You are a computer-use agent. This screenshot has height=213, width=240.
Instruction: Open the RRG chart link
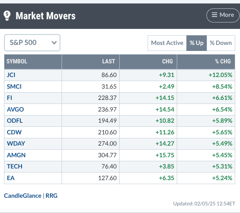(52, 195)
